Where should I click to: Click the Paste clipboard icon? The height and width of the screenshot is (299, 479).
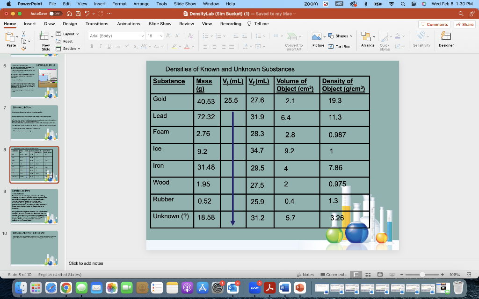point(10,37)
